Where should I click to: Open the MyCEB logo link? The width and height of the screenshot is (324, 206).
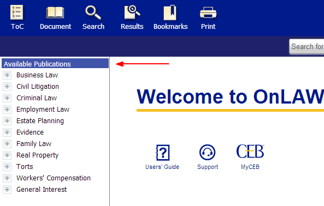[x=250, y=152]
